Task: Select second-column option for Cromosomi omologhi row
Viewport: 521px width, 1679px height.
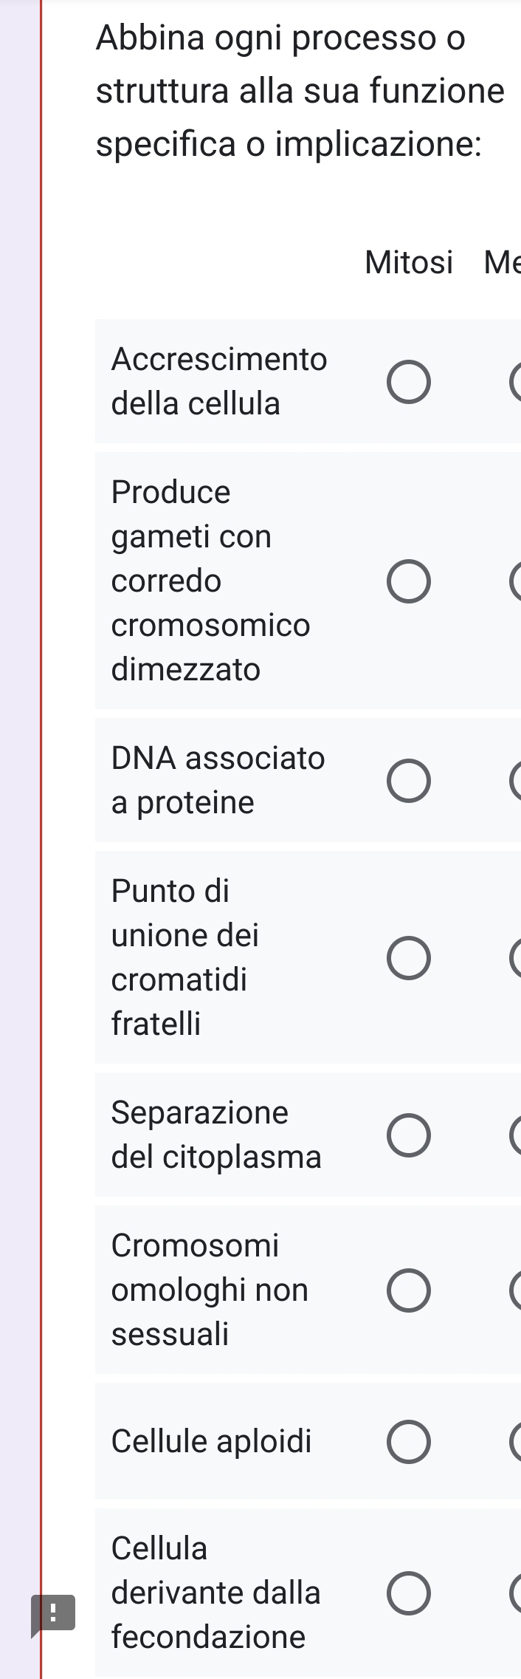Action: point(516,1290)
